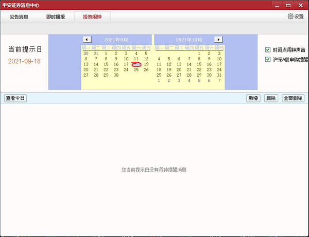The width and height of the screenshot is (309, 237).
Task: Select September 19 in calendar
Action: coord(146,64)
